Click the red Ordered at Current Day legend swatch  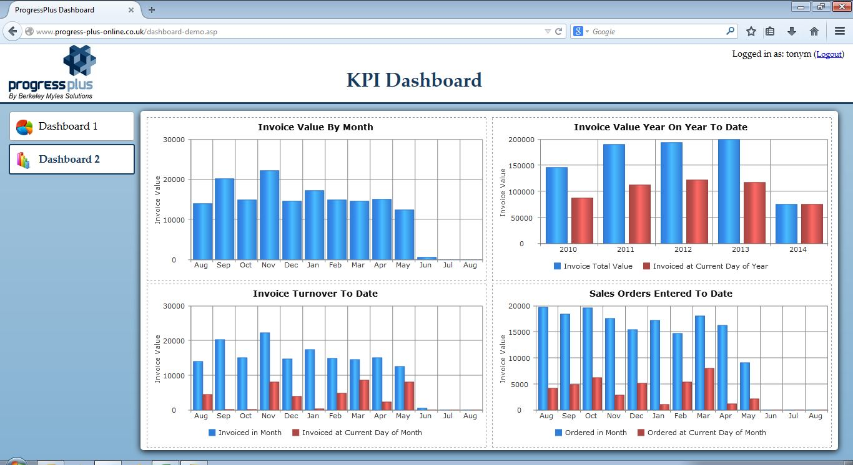coord(641,433)
